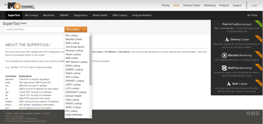Click the dropdown list scroll-up arrow
The height and width of the screenshot is (124, 263).
(90, 34)
